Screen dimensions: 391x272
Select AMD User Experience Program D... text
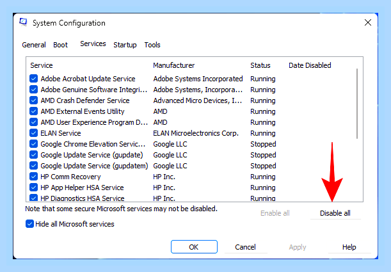click(94, 122)
